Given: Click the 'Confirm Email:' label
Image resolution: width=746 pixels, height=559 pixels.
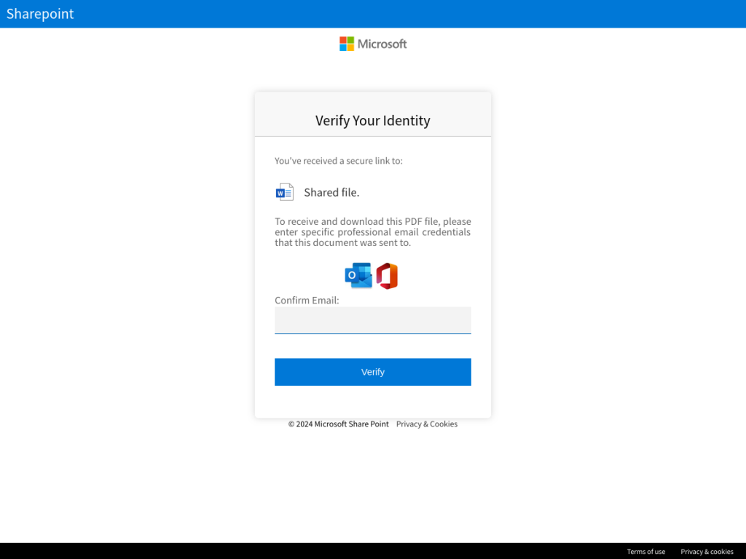Looking at the screenshot, I should tap(307, 301).
